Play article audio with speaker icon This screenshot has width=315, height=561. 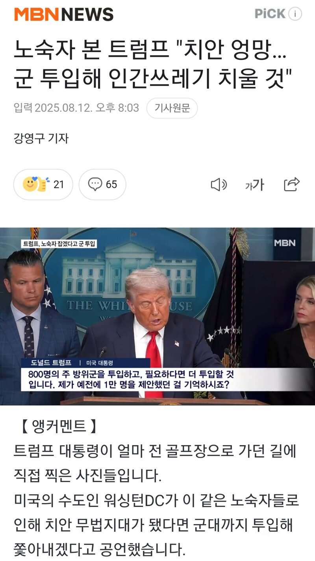pos(219,185)
